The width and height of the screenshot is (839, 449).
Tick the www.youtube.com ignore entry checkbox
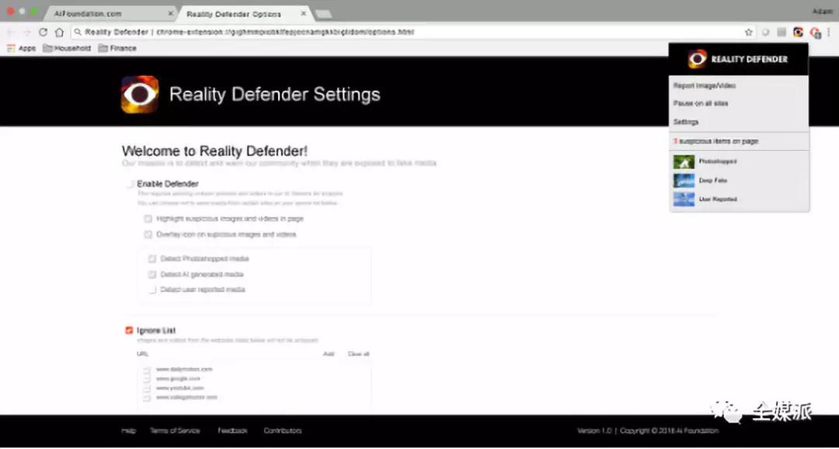pos(147,388)
